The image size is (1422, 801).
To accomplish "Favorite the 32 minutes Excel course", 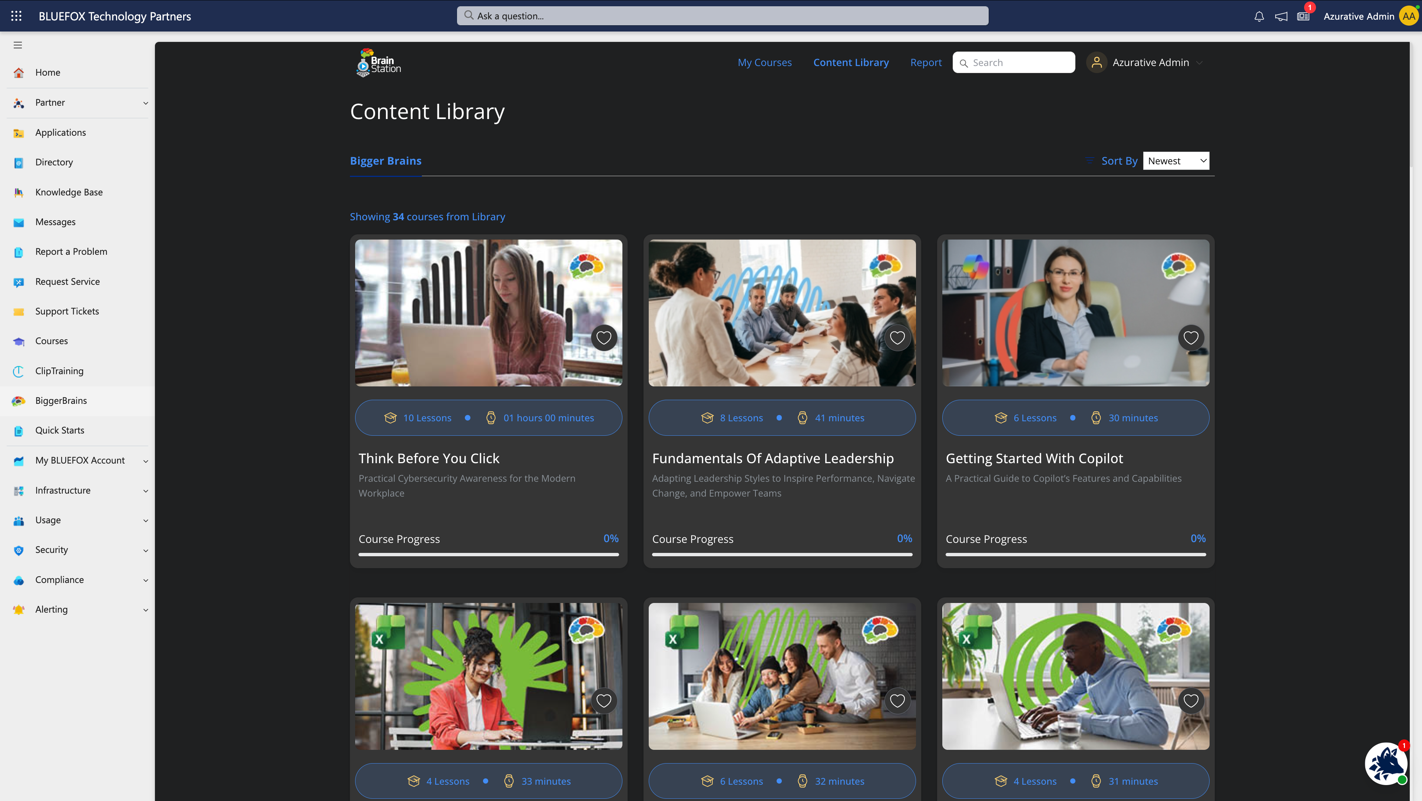I will point(897,701).
